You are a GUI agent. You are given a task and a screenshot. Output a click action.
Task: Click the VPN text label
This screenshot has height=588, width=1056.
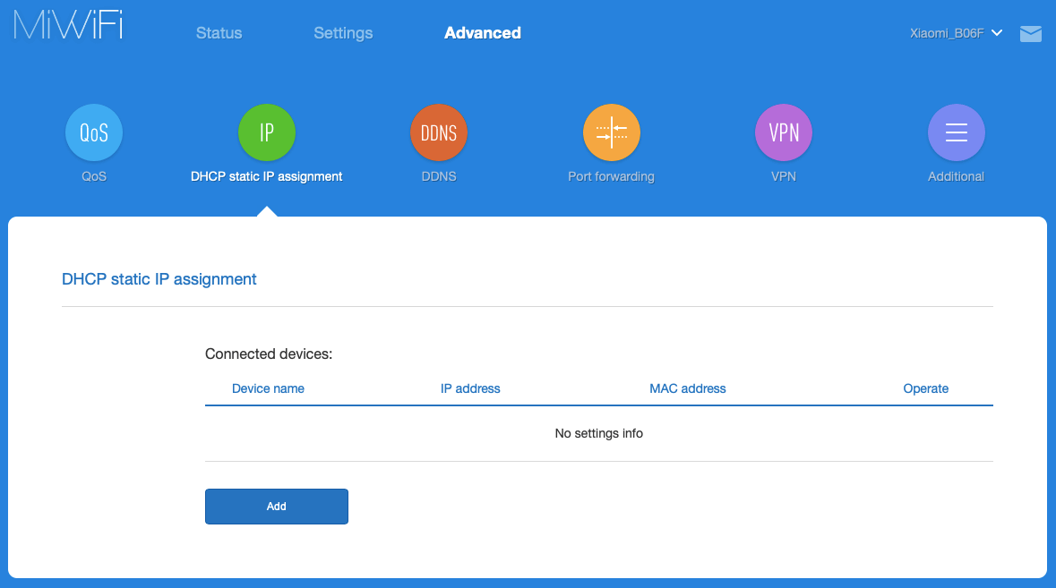click(x=783, y=176)
